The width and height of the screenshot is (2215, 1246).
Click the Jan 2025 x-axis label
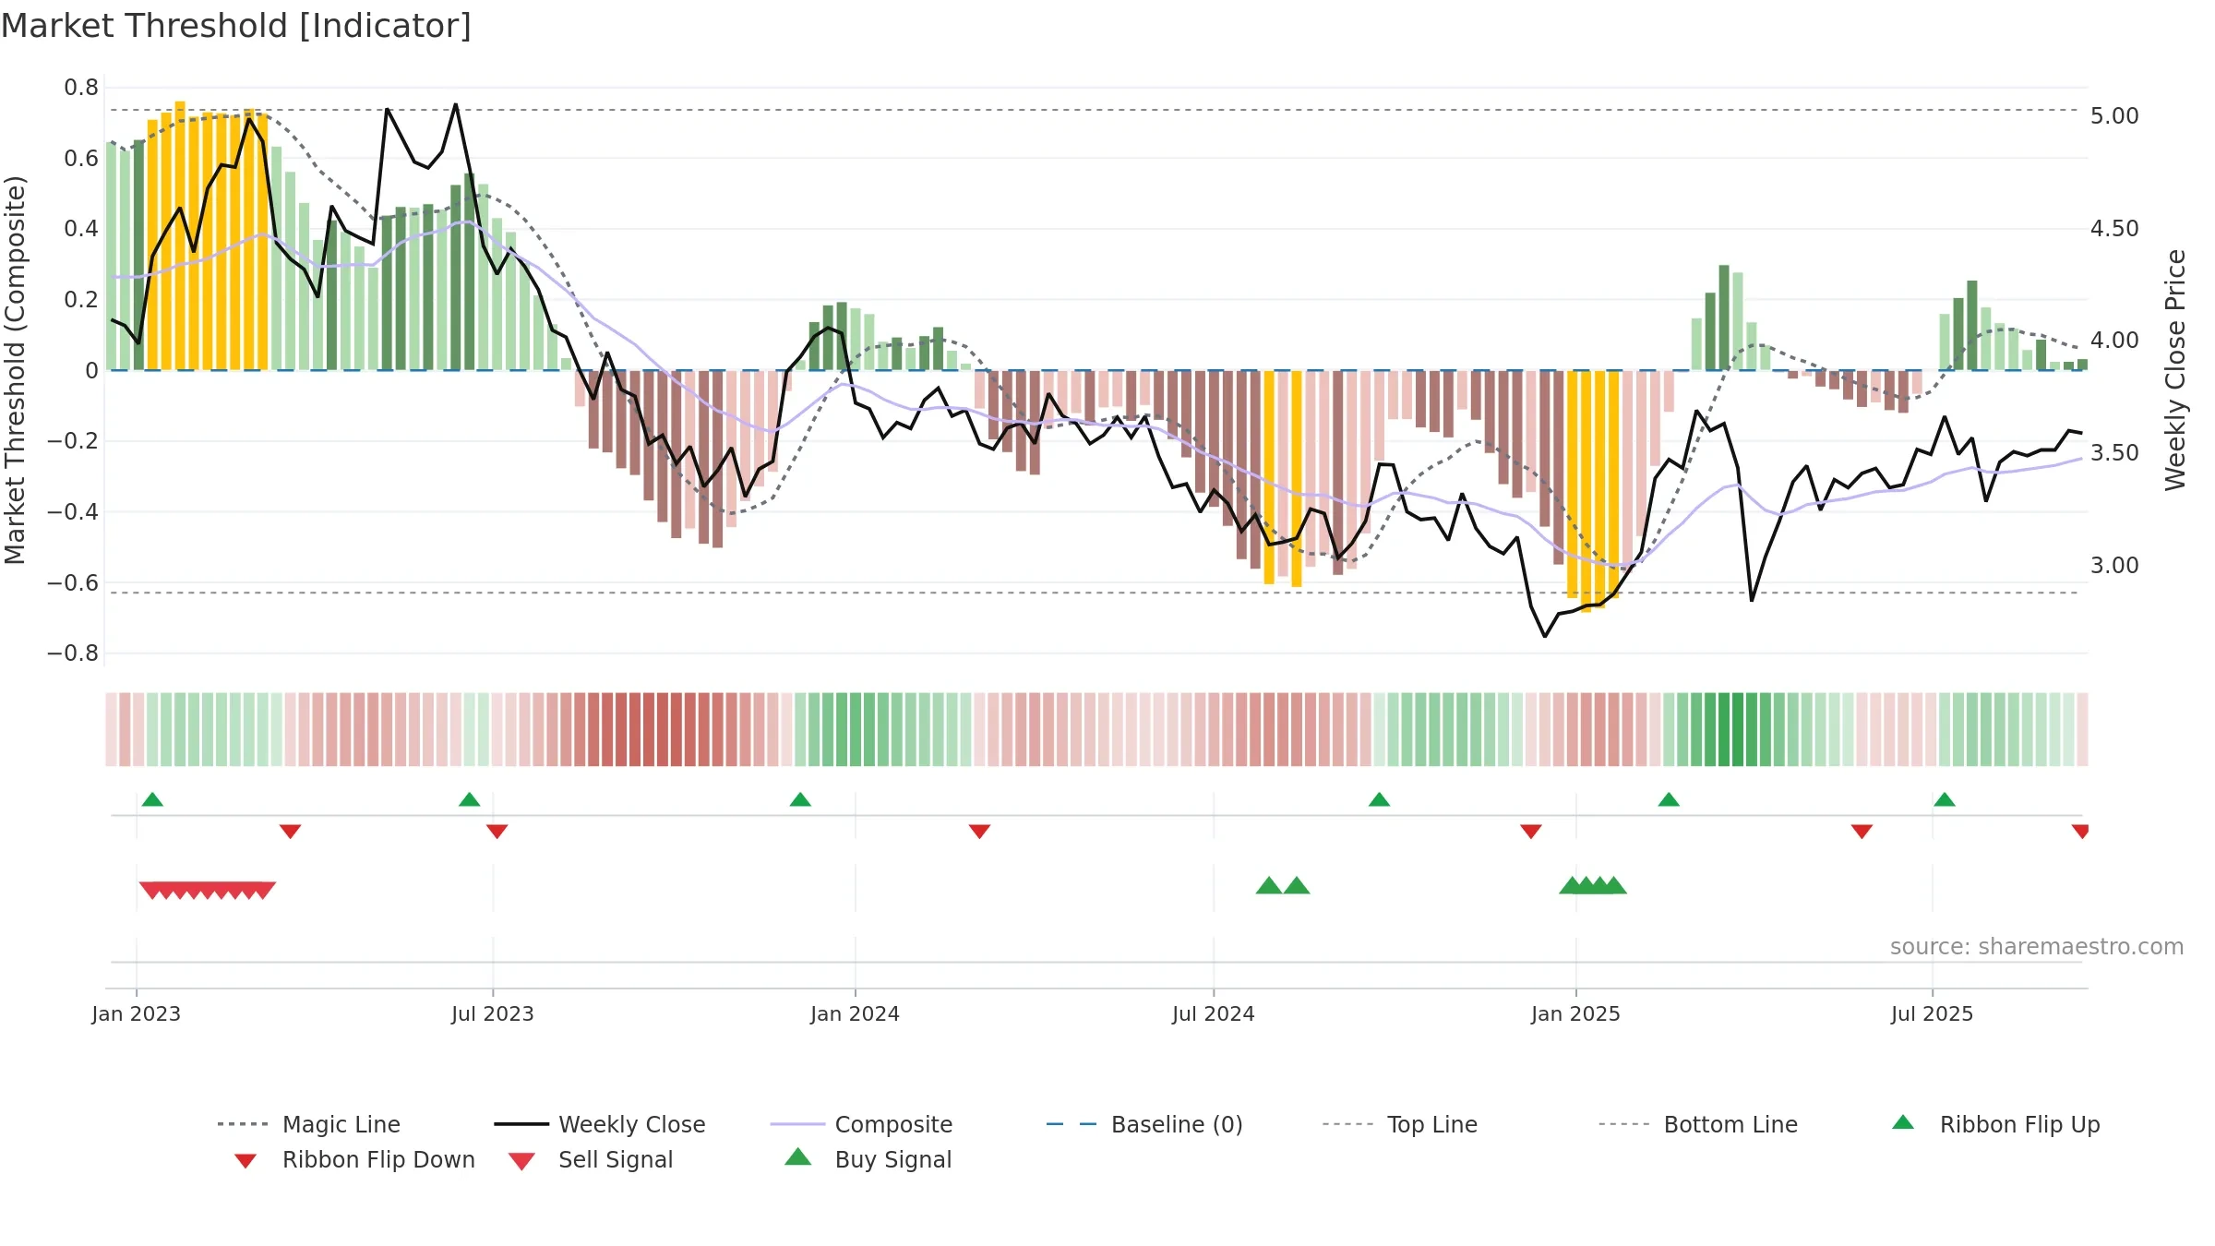coord(1576,1013)
